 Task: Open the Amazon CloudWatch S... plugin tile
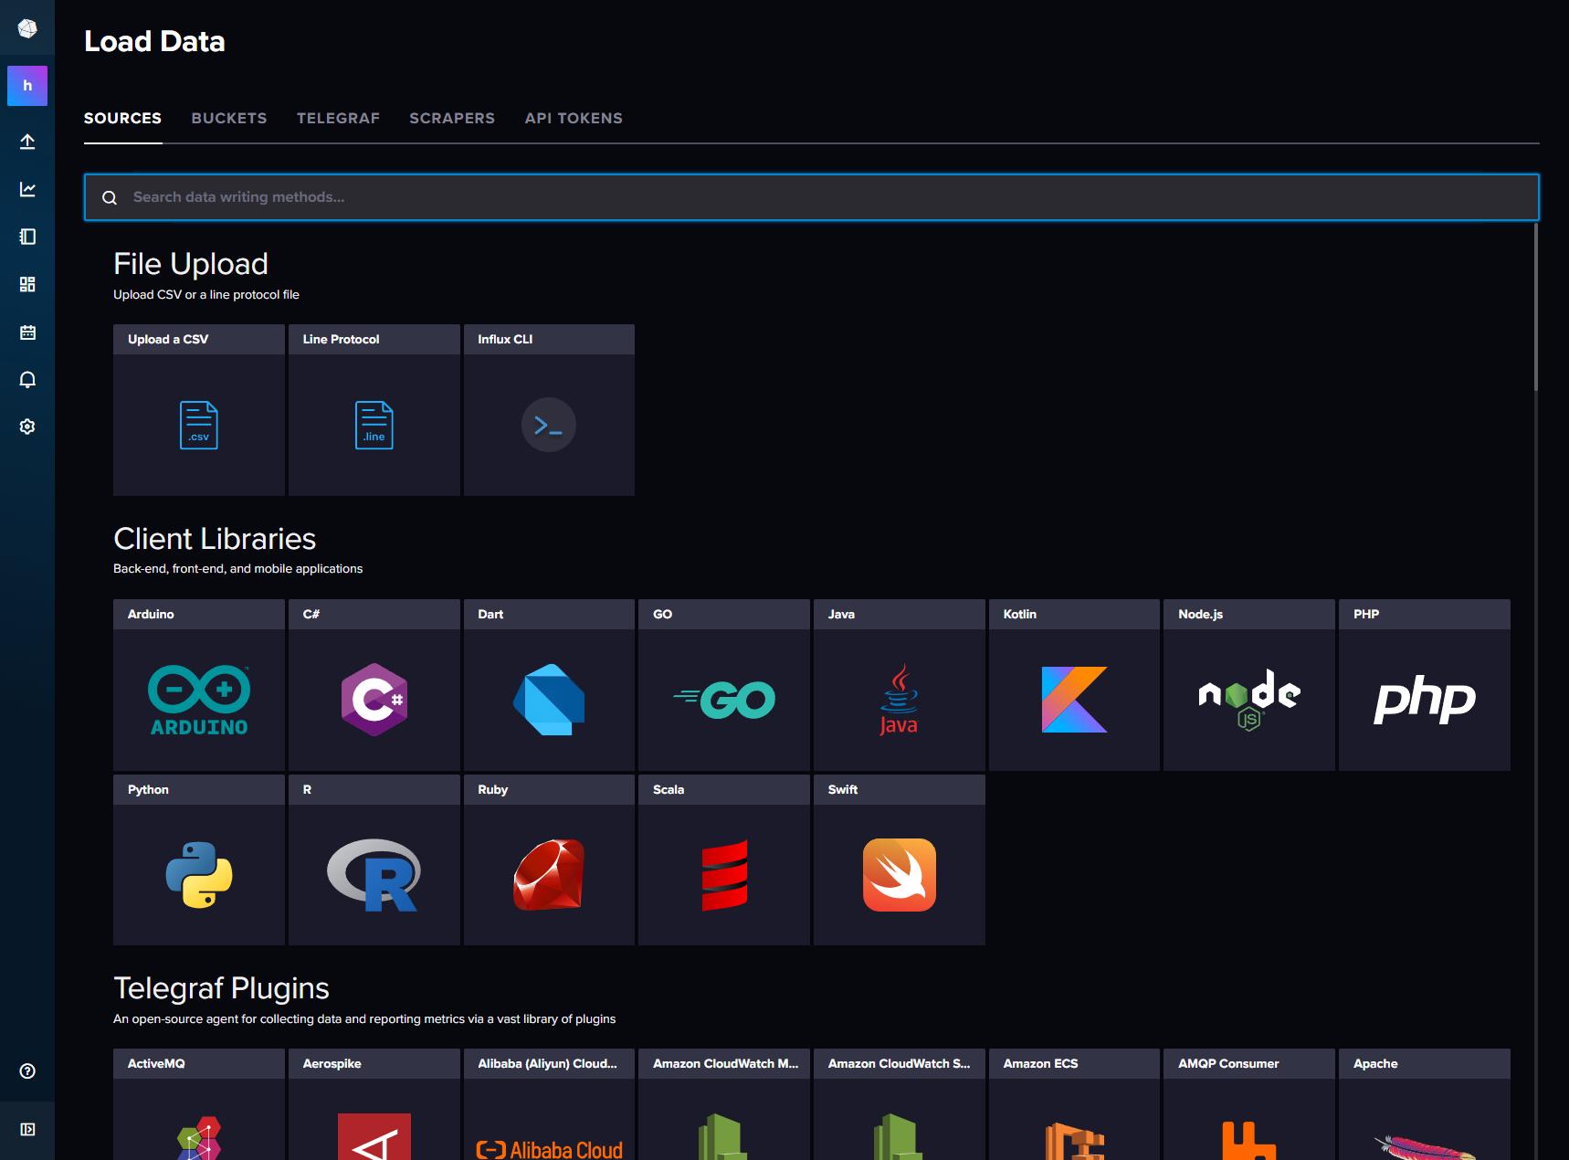click(x=900, y=1104)
